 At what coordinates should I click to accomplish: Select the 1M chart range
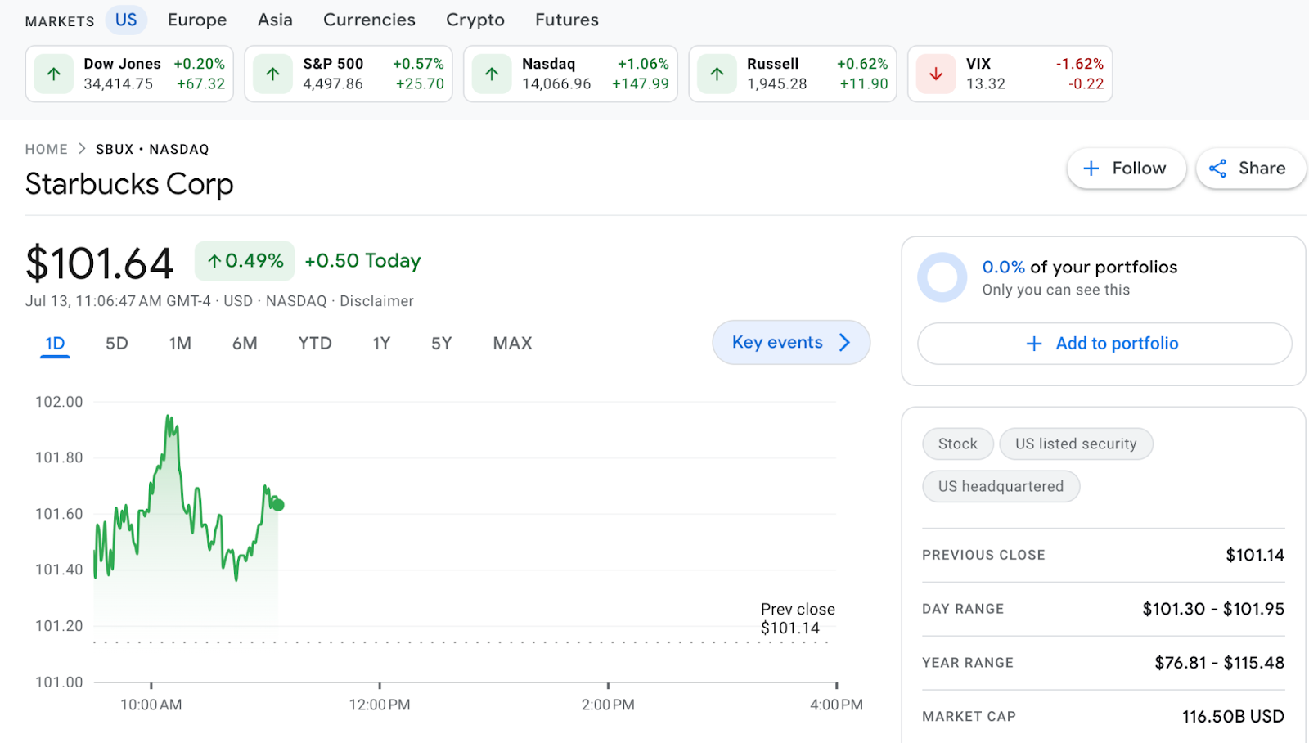coord(180,344)
